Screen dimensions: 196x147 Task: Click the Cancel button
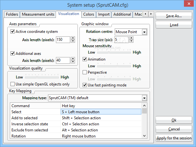click(174, 129)
